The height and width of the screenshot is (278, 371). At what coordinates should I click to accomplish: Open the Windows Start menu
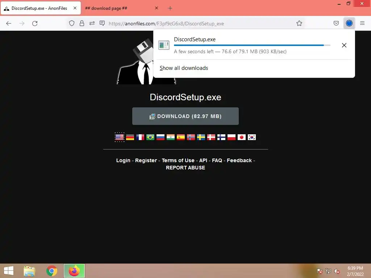point(9,271)
